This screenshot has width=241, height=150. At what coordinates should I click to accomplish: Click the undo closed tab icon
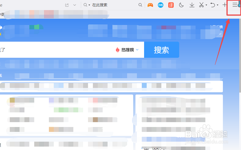tap(213, 5)
